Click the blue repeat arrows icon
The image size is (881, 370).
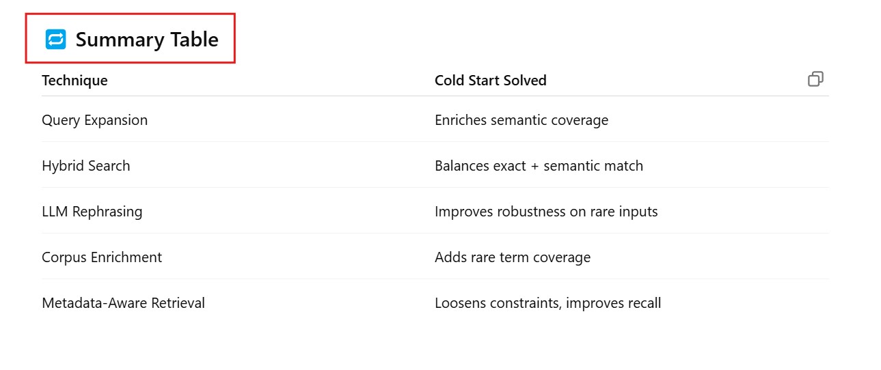click(x=55, y=40)
